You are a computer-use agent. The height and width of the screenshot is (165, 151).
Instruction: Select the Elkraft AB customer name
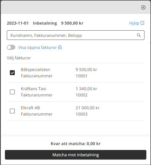[30, 108]
